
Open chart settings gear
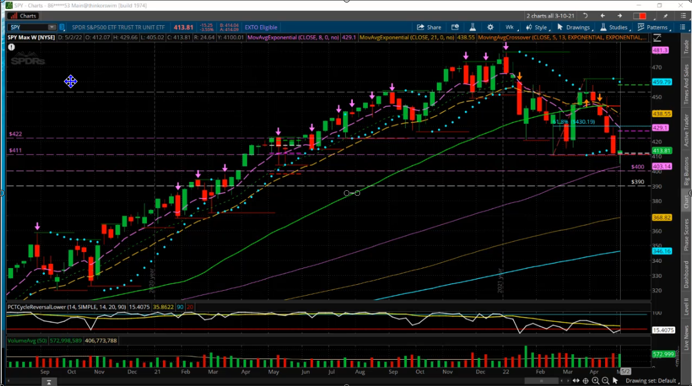pos(490,28)
